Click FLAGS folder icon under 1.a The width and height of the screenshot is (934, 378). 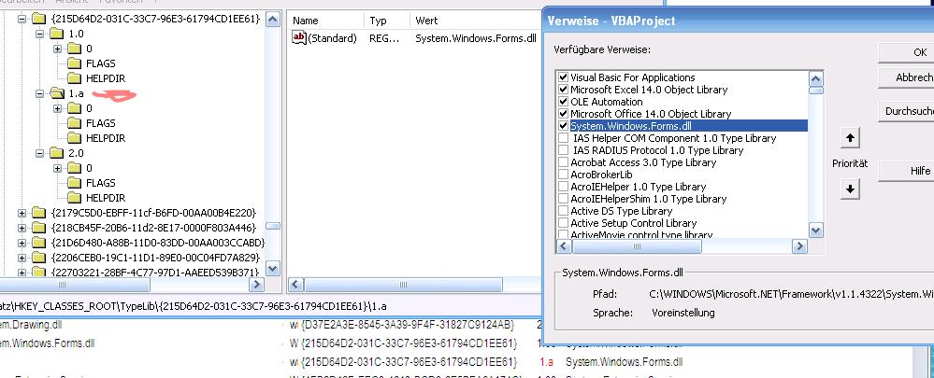75,123
